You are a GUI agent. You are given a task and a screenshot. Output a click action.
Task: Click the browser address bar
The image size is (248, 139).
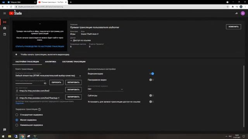click(120, 7)
